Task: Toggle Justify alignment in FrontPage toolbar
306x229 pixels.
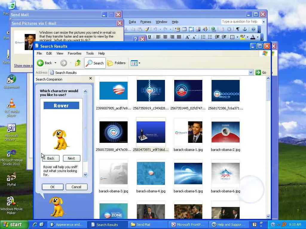Action: click(x=179, y=37)
